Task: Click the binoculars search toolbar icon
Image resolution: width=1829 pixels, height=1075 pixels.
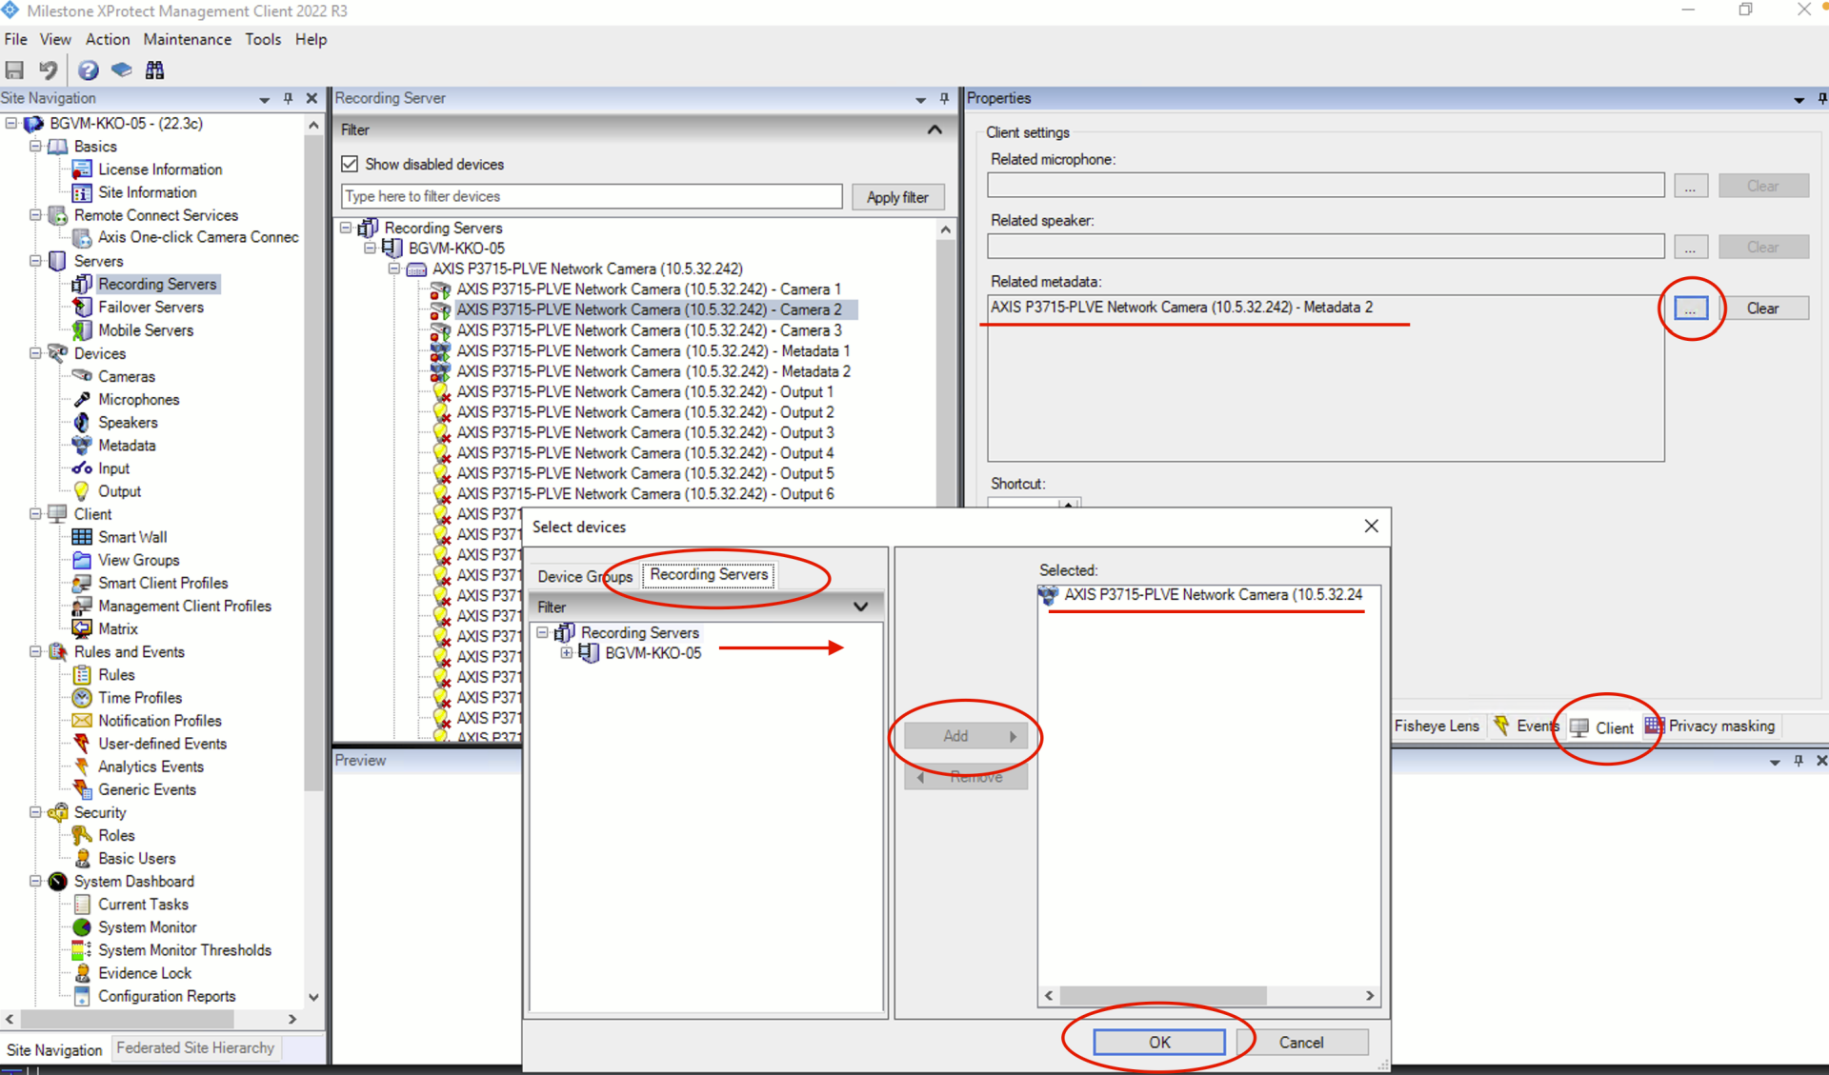Action: (x=154, y=70)
